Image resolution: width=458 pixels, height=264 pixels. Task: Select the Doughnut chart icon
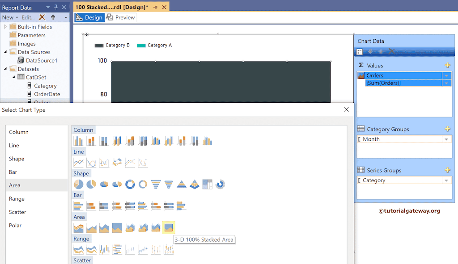point(130,184)
